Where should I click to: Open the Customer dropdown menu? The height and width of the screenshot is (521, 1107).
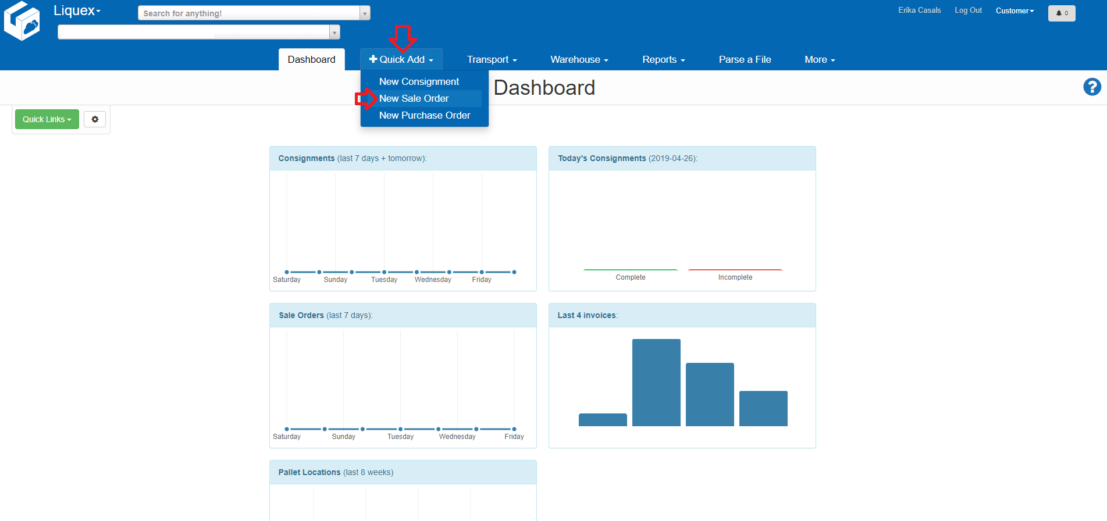[x=1015, y=10]
